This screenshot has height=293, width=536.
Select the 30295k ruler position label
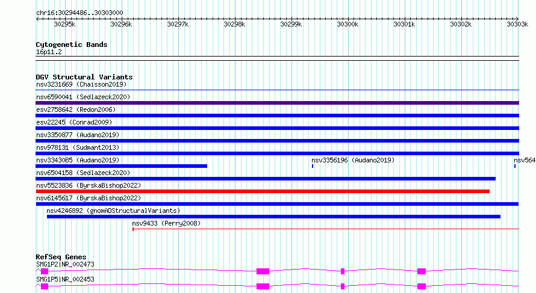[64, 24]
